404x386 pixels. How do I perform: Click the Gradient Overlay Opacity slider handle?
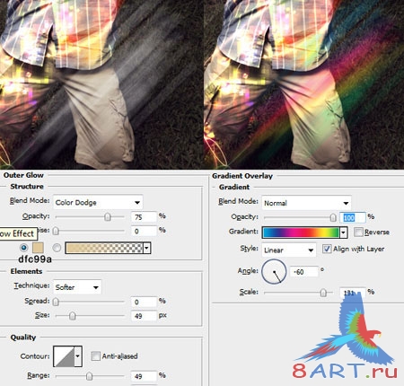coord(333,217)
